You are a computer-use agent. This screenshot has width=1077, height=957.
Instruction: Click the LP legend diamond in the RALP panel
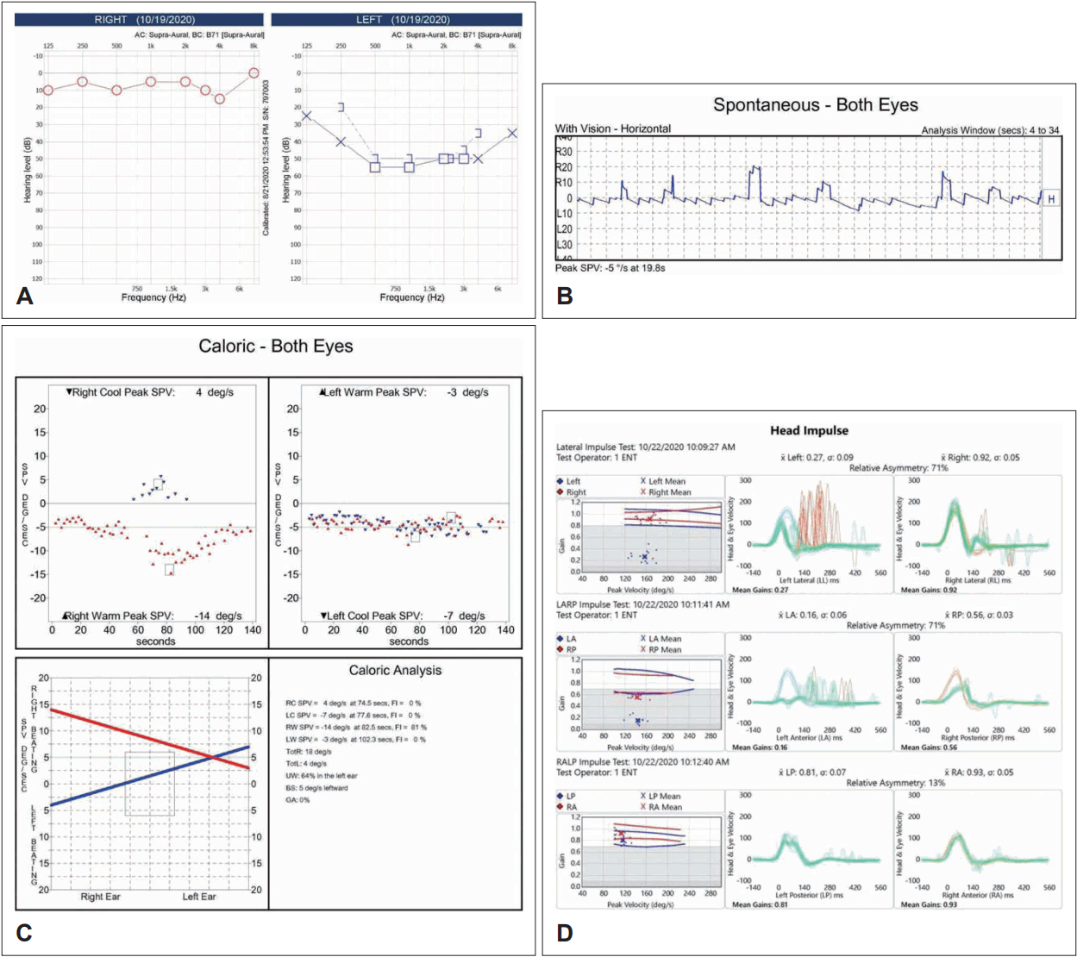(x=560, y=796)
